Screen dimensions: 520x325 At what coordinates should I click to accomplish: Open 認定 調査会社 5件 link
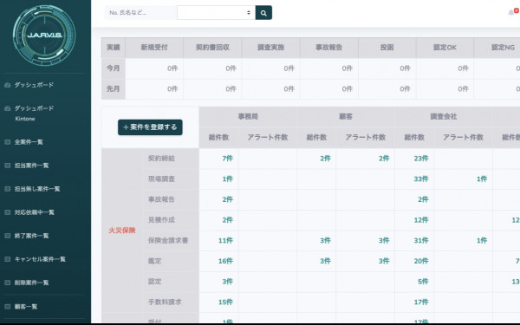tap(423, 282)
